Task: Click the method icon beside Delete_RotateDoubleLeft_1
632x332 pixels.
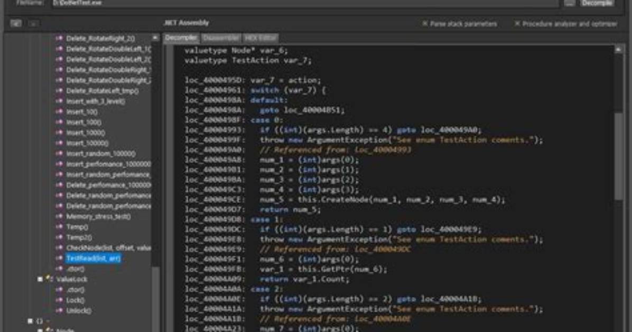Action: 59,49
